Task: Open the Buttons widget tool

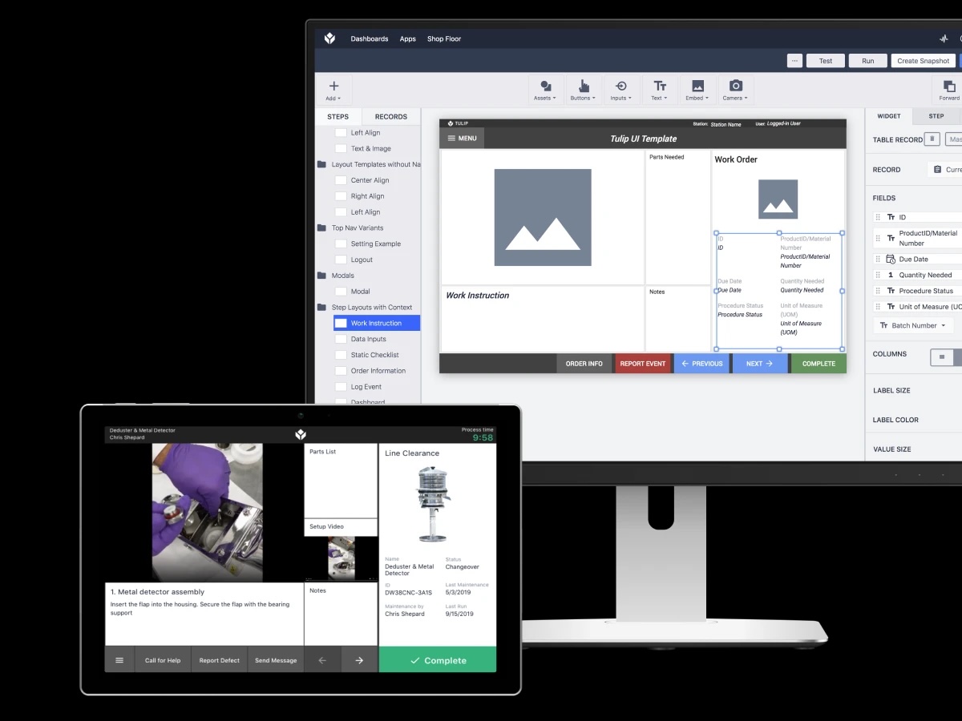Action: tap(584, 90)
